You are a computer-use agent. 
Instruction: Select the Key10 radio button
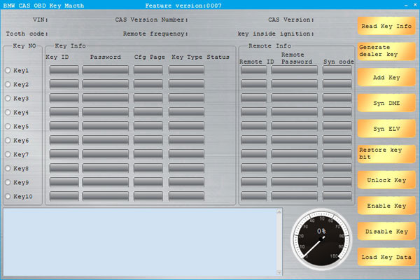8,196
